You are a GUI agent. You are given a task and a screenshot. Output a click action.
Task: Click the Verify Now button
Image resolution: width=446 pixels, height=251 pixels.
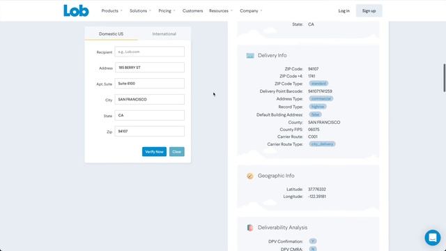(x=154, y=152)
